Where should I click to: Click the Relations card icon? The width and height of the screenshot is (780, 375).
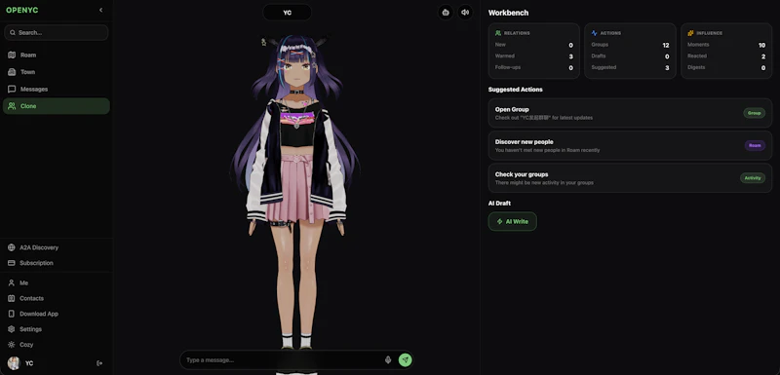(498, 33)
